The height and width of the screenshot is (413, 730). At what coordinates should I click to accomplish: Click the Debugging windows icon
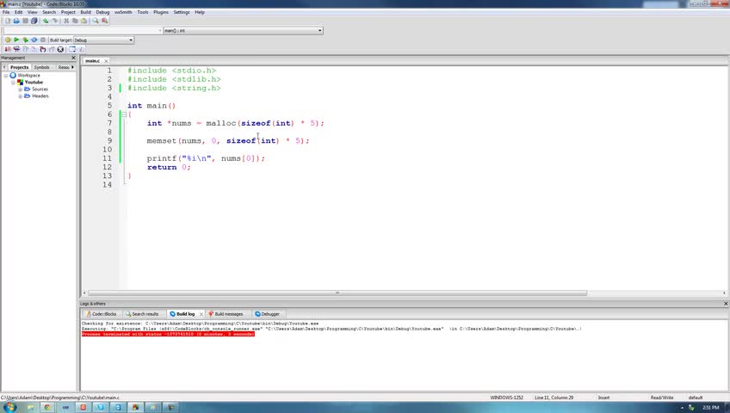pyautogui.click(x=72, y=49)
